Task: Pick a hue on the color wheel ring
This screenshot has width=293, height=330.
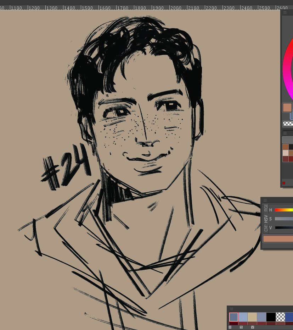Action: (x=288, y=70)
